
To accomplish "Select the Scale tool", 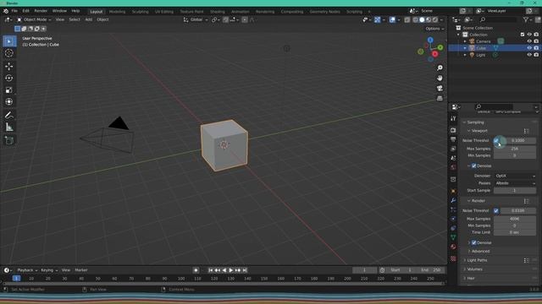I will pyautogui.click(x=9, y=90).
